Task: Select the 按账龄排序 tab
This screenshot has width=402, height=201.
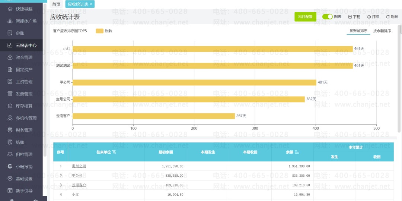Action: (358, 31)
